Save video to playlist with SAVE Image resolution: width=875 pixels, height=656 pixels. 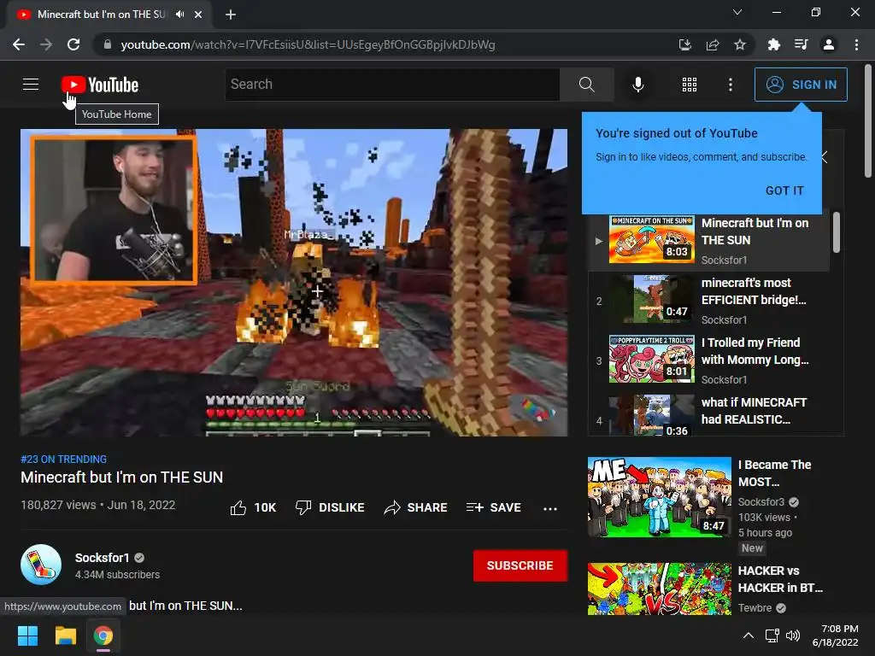[x=493, y=507]
